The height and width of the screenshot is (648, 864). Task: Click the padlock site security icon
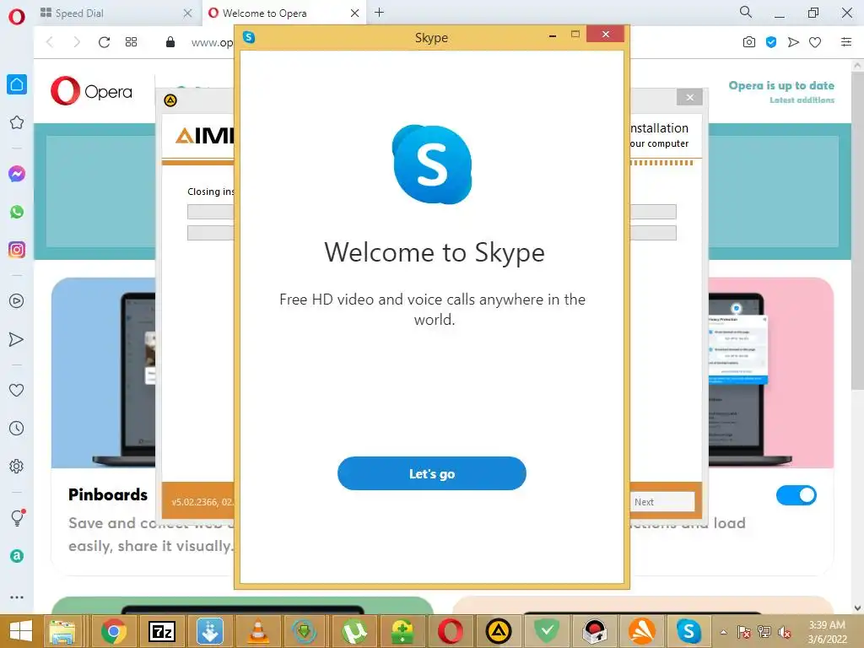(170, 42)
